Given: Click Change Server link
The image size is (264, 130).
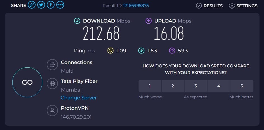Looking at the screenshot, I should tap(79, 98).
